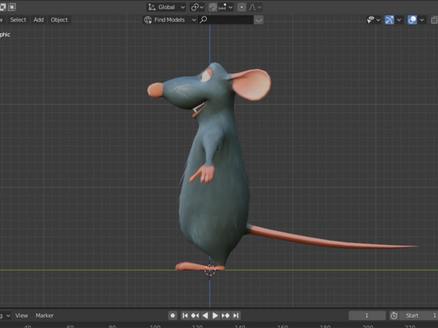This screenshot has height=328, width=438.
Task: Play the animation forward
Action: click(x=215, y=315)
